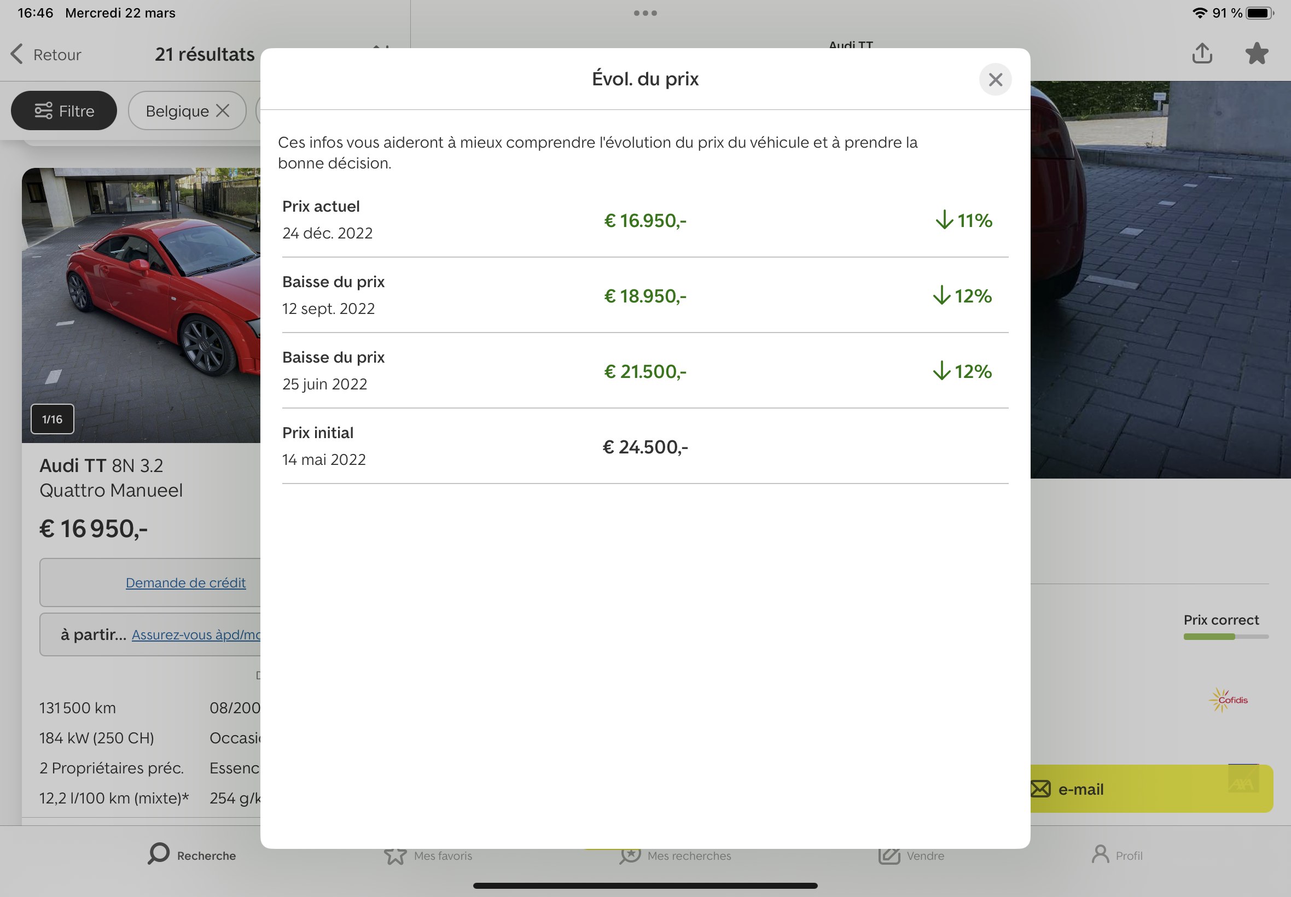
Task: Tap the three-dot multitasking indicator
Action: (x=645, y=13)
